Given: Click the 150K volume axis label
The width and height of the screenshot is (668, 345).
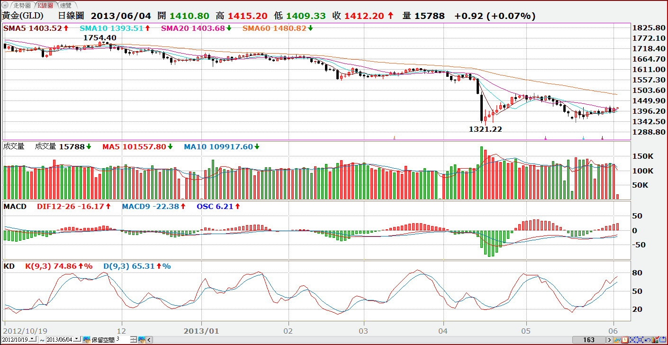Looking at the screenshot, I should (x=644, y=156).
